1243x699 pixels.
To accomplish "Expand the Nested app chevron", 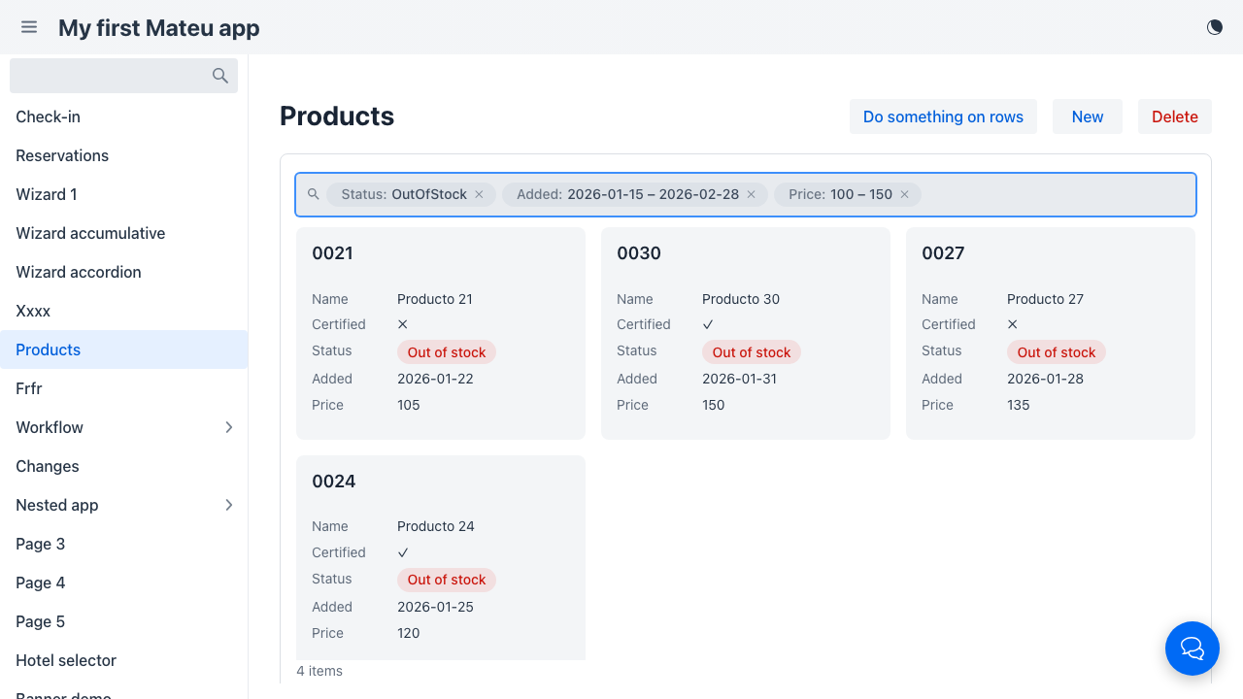I will pyautogui.click(x=229, y=505).
